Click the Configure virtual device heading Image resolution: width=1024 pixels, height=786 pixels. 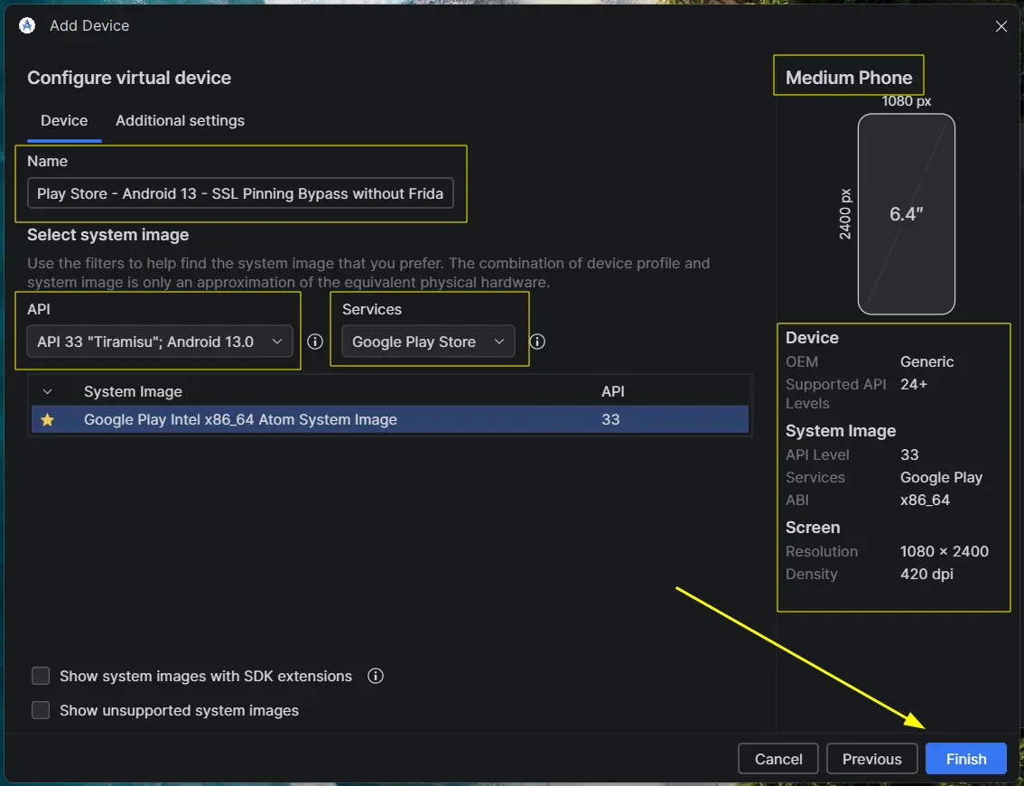point(129,78)
